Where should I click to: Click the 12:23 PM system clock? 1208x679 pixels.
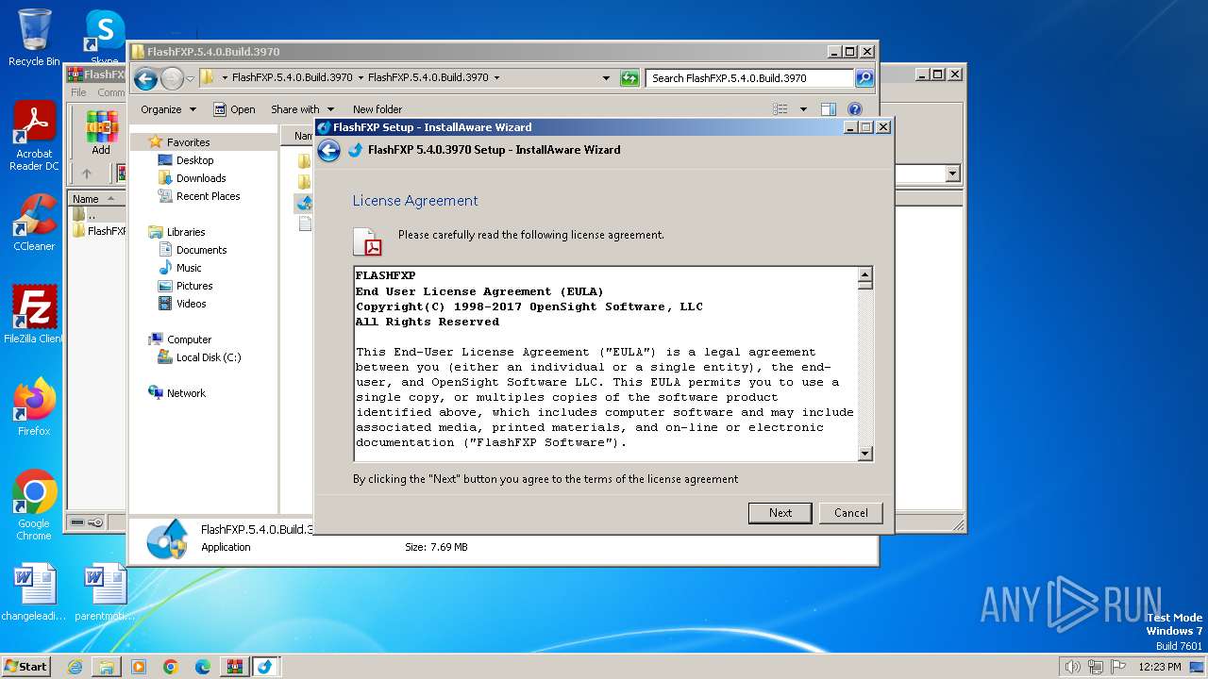coord(1159,667)
